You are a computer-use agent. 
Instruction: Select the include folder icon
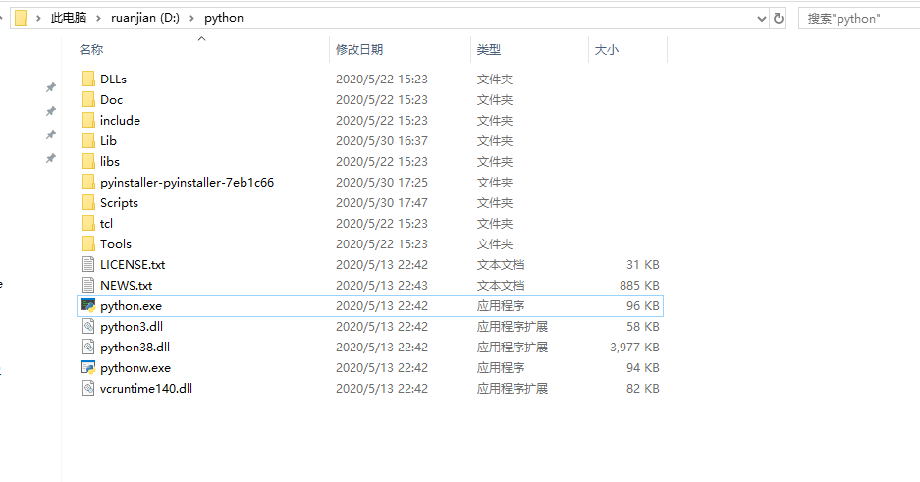88,120
